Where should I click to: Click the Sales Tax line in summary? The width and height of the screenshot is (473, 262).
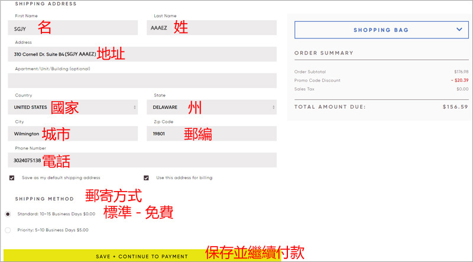[x=305, y=89]
